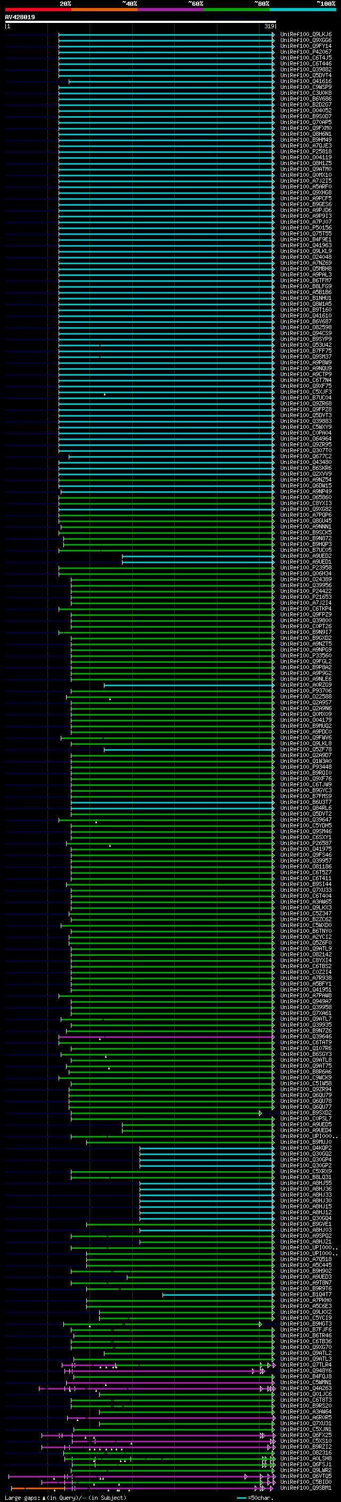Click the cyan alignment bar for UniRef100_Q9LKJ6

click(166, 35)
